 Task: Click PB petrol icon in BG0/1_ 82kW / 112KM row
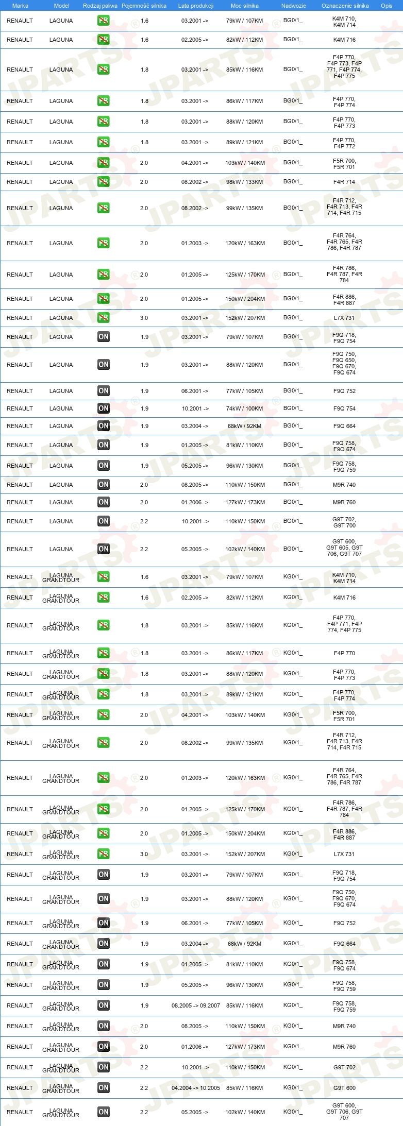point(104,40)
